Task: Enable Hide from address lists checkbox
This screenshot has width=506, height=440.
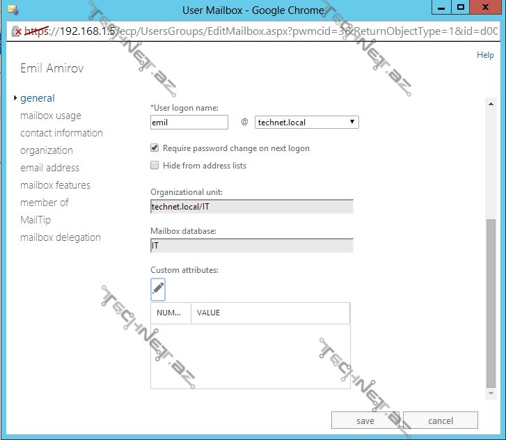Action: tap(155, 166)
